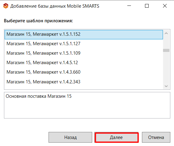
Task: Click the Основная поставка description box
Action: 87,105
